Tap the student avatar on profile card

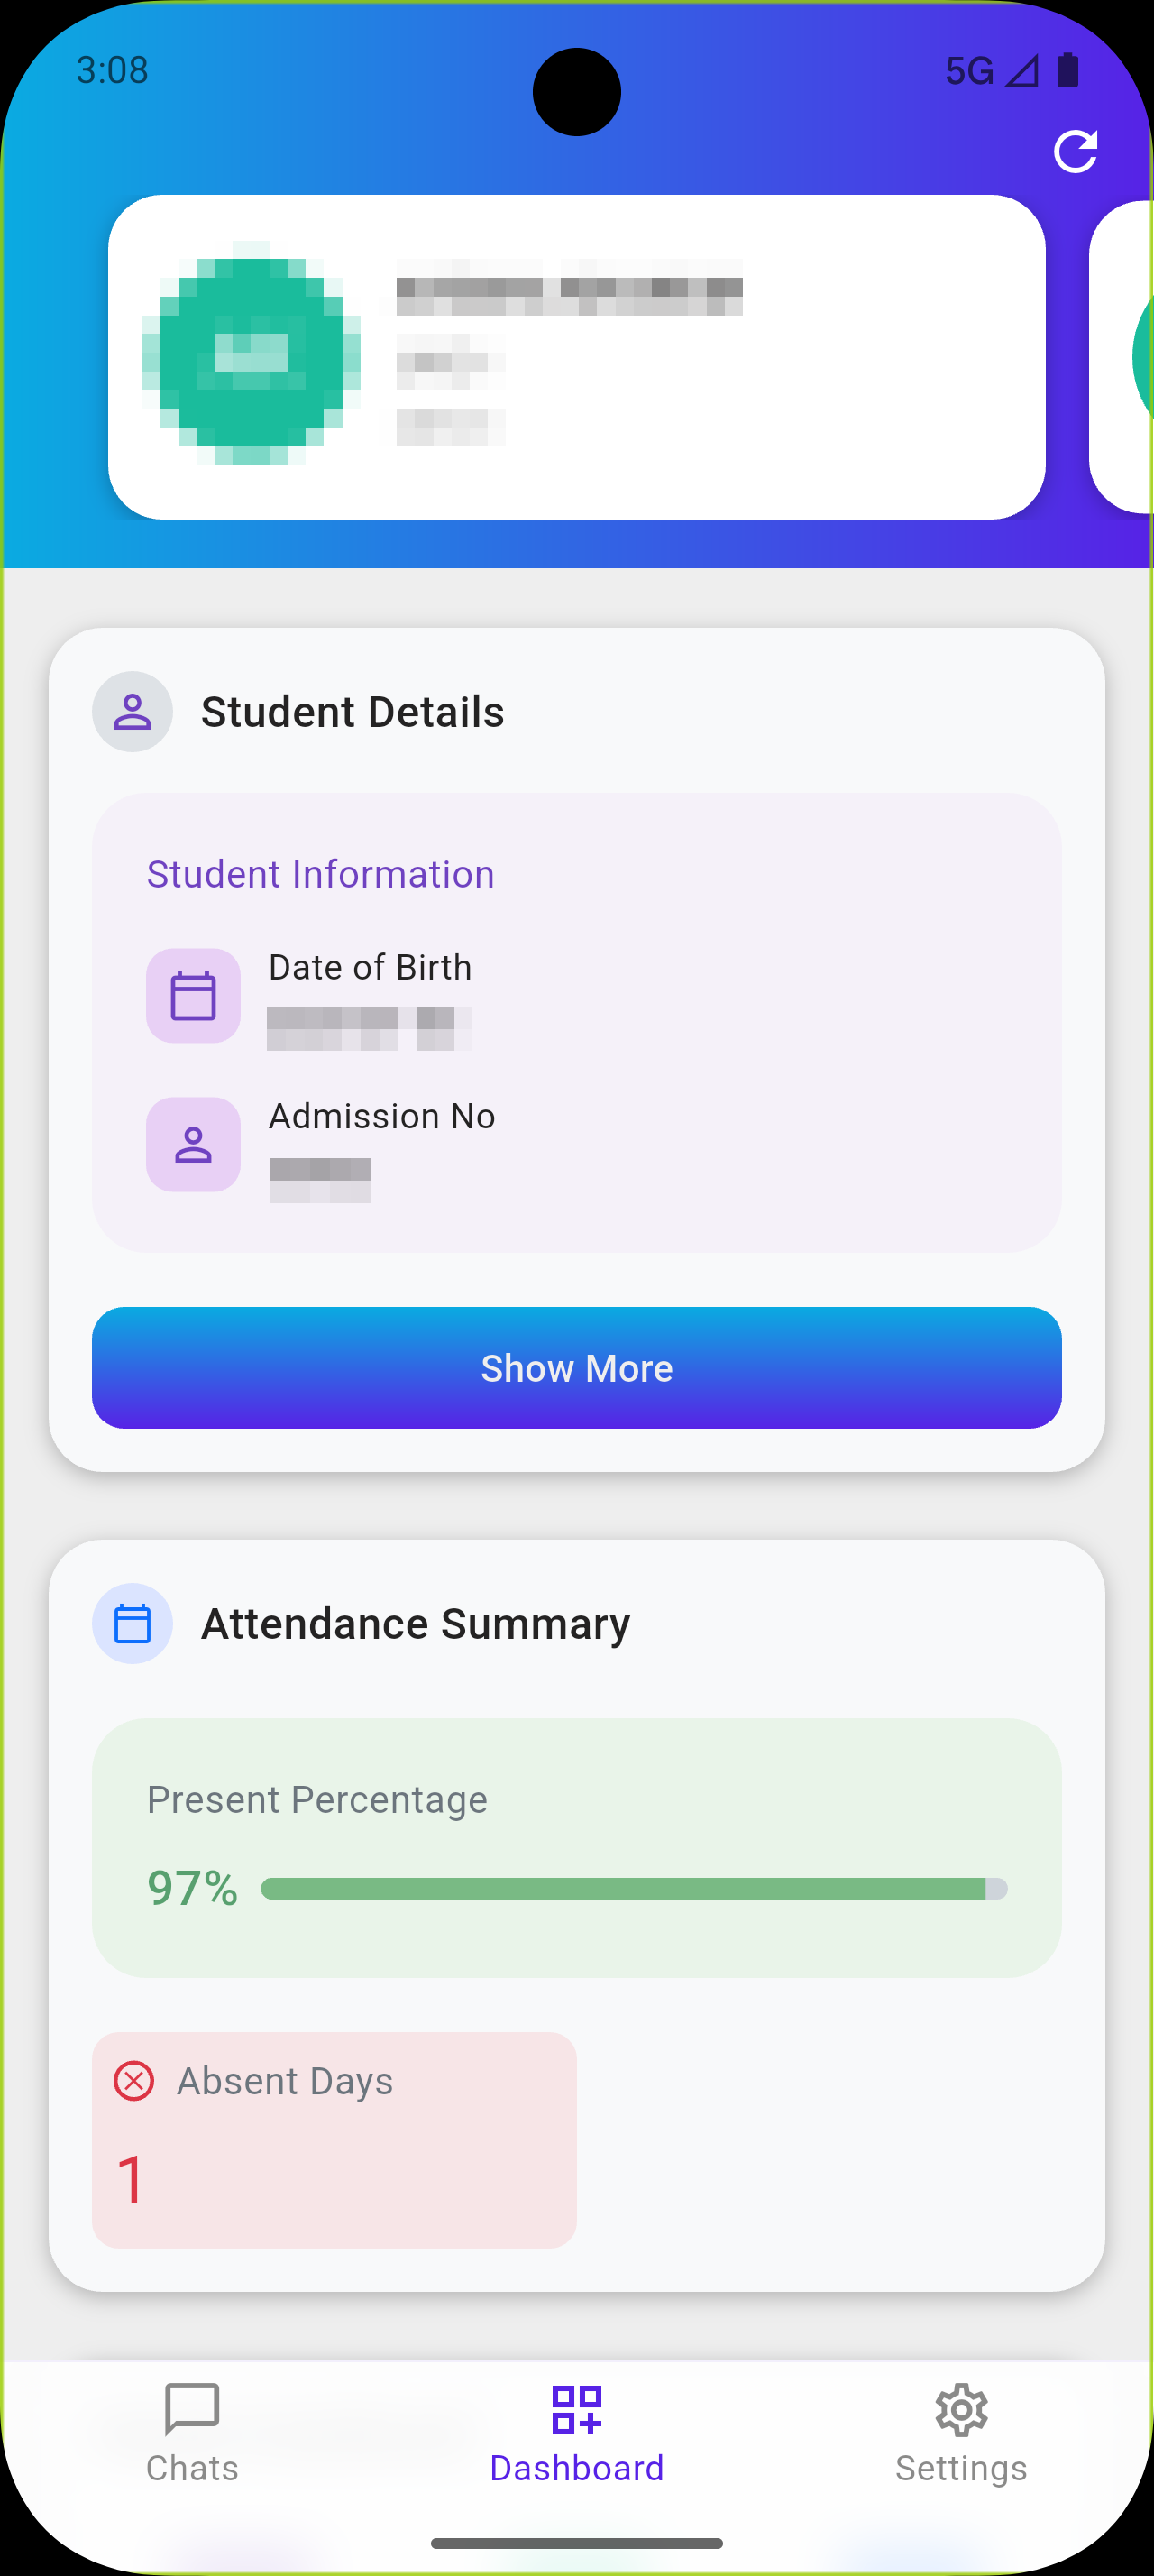(x=251, y=354)
